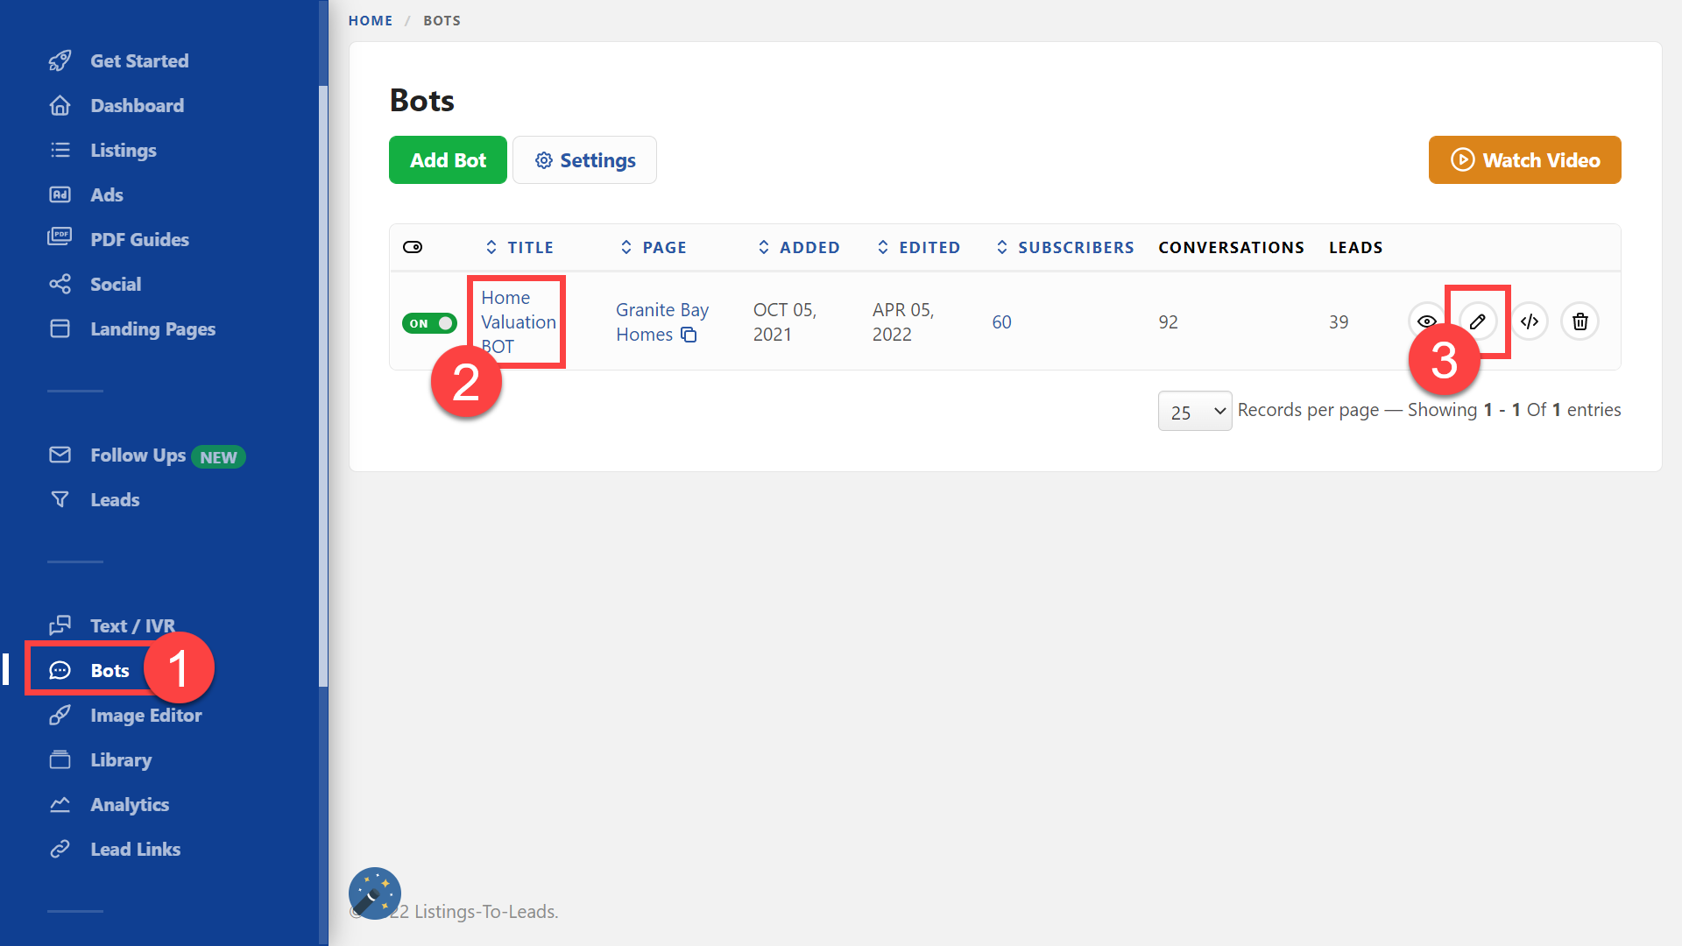Open the Analytics section
This screenshot has height=946, width=1682.
point(130,804)
